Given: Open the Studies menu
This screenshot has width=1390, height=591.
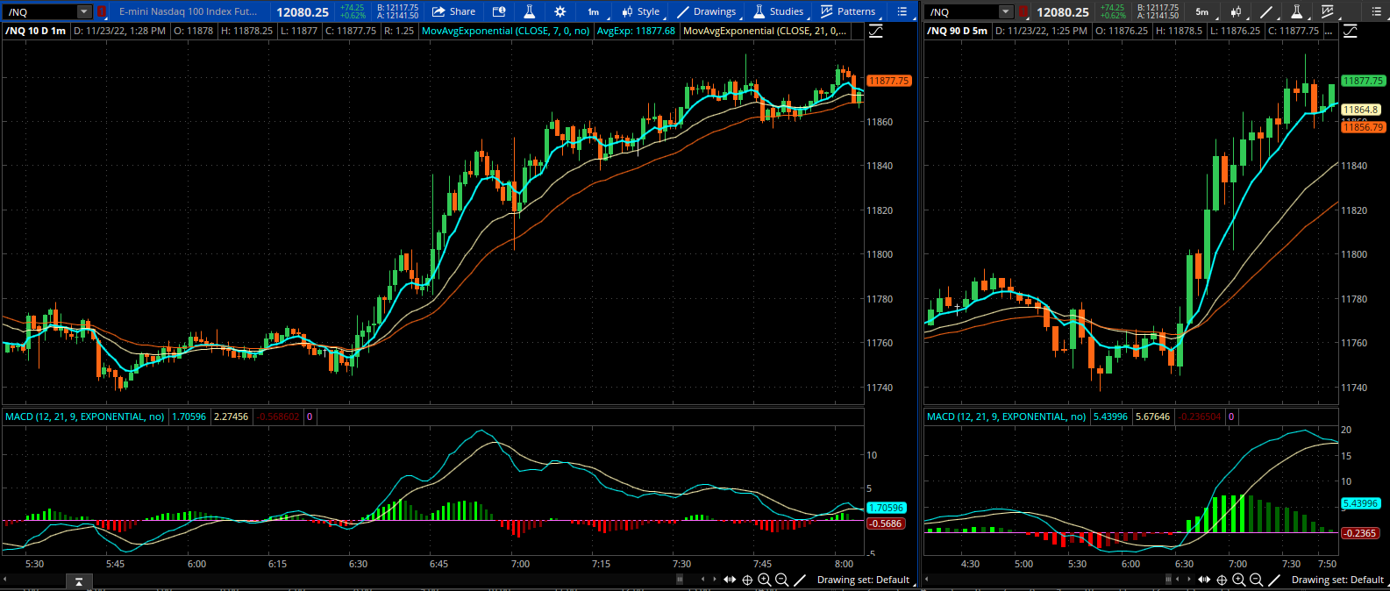Looking at the screenshot, I should [779, 12].
